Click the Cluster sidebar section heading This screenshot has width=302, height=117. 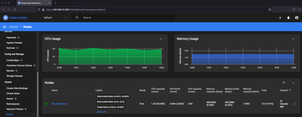(8, 82)
